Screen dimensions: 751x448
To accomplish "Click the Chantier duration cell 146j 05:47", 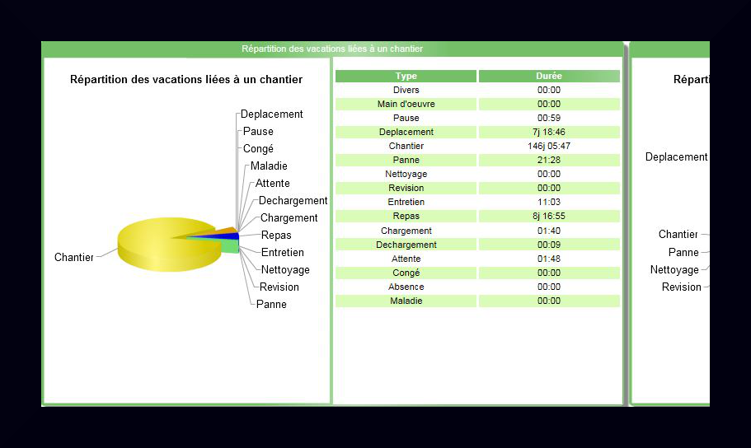I will 548,146.
